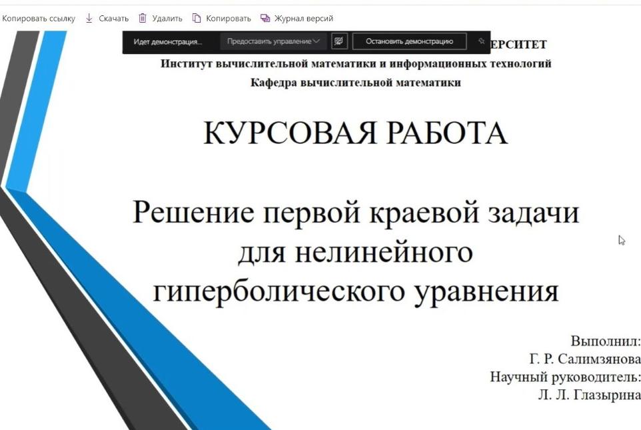This screenshot has width=641, height=430.
Task: Toggle computer sound sharing in demonstration bar
Action: click(339, 41)
